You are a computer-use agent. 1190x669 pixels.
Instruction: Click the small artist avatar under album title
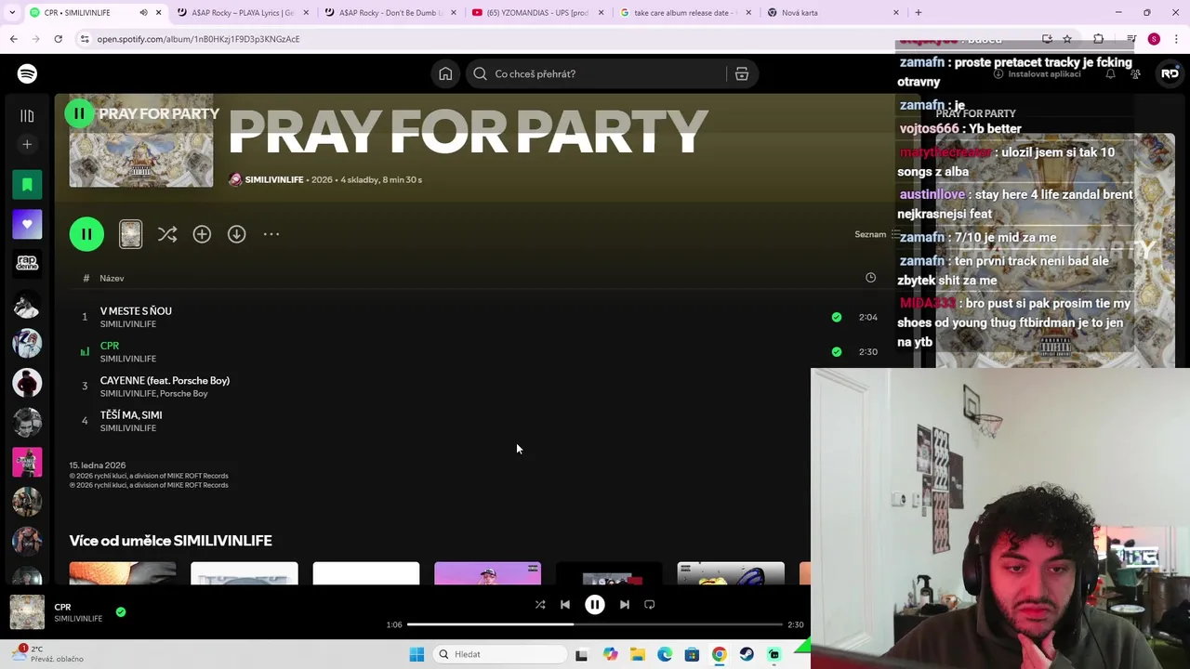pos(235,180)
